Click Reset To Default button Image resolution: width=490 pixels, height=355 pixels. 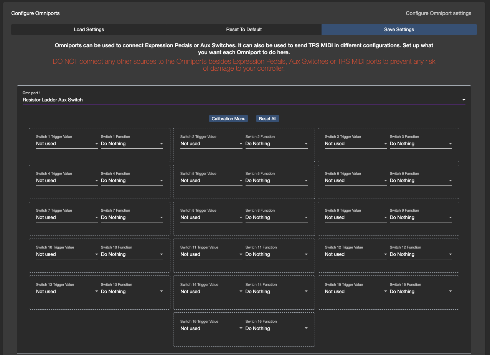[244, 30]
